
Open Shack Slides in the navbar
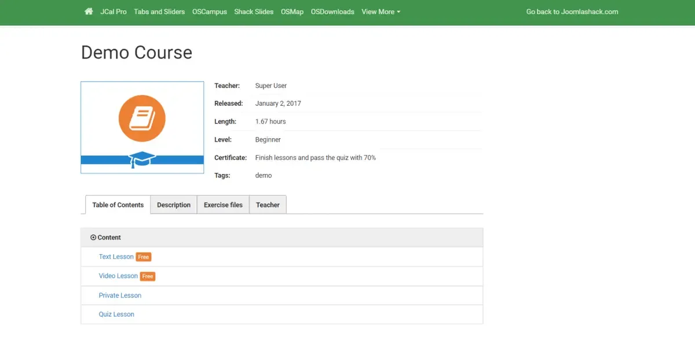tap(254, 12)
